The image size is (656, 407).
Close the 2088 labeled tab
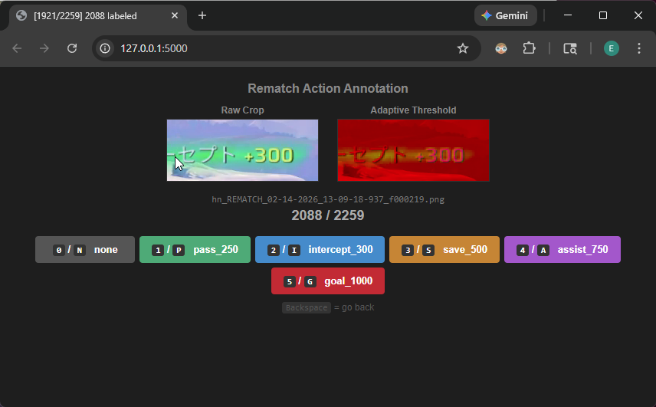click(175, 15)
